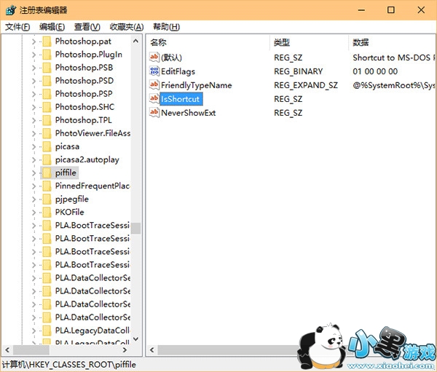Viewport: 437px width, 372px height.
Task: Select the Photoshop.SHC key
Action: (84, 107)
